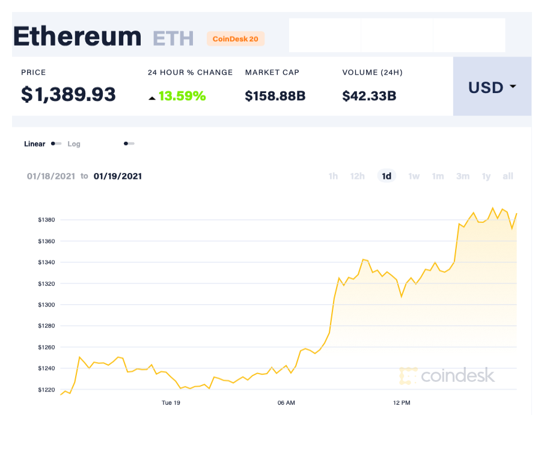544x451 pixels.
Task: Switch the chart to 1y view
Action: click(486, 176)
